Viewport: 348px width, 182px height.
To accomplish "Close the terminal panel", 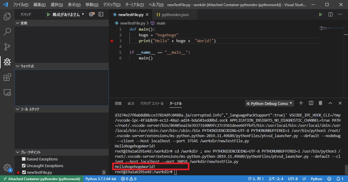I will [340, 103].
